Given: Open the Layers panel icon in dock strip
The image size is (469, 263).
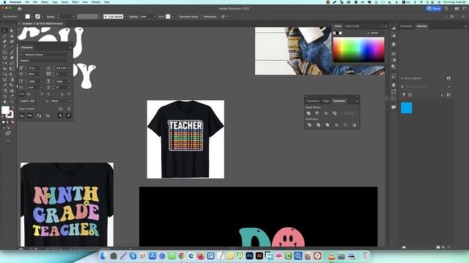Looking at the screenshot, I should [x=394, y=85].
